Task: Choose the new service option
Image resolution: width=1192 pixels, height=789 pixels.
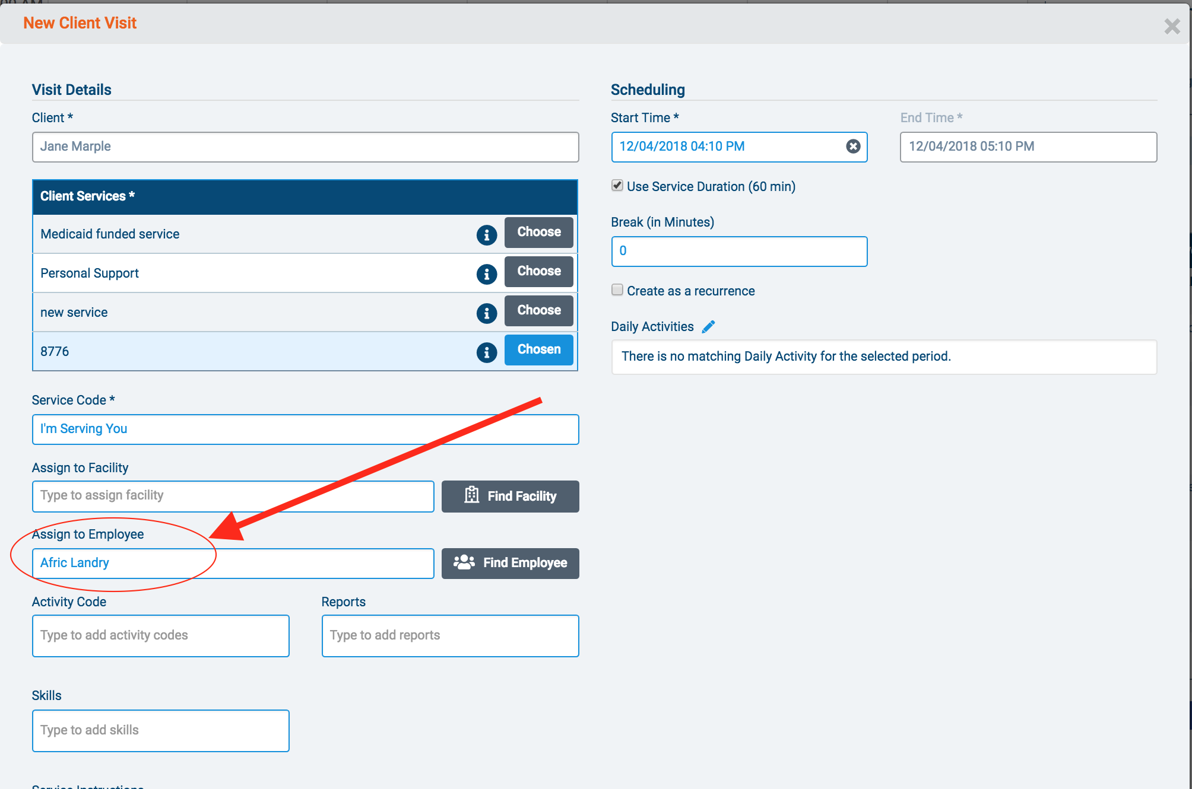Action: click(x=539, y=311)
